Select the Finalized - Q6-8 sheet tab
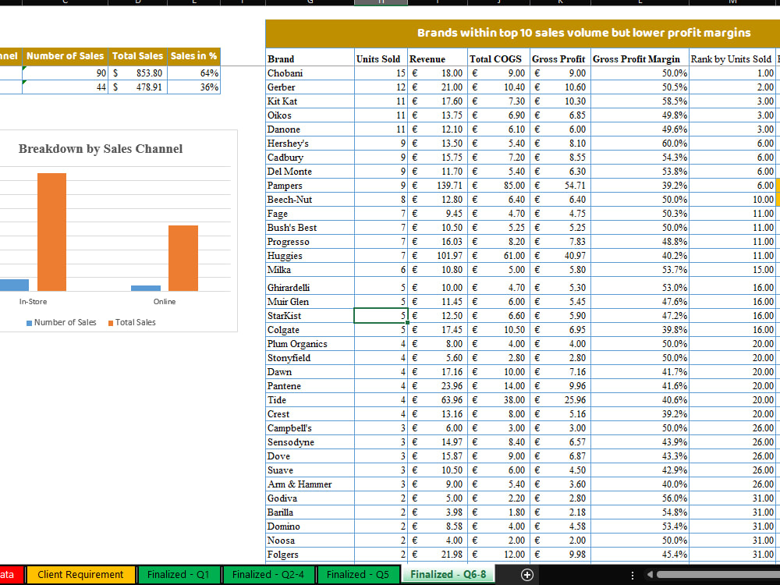 (x=448, y=575)
